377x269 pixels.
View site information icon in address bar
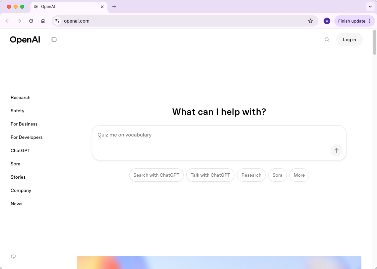click(57, 21)
